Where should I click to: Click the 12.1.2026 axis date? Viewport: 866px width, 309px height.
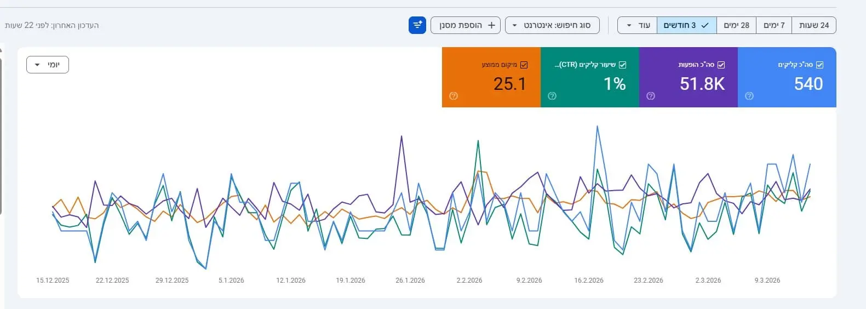(291, 281)
